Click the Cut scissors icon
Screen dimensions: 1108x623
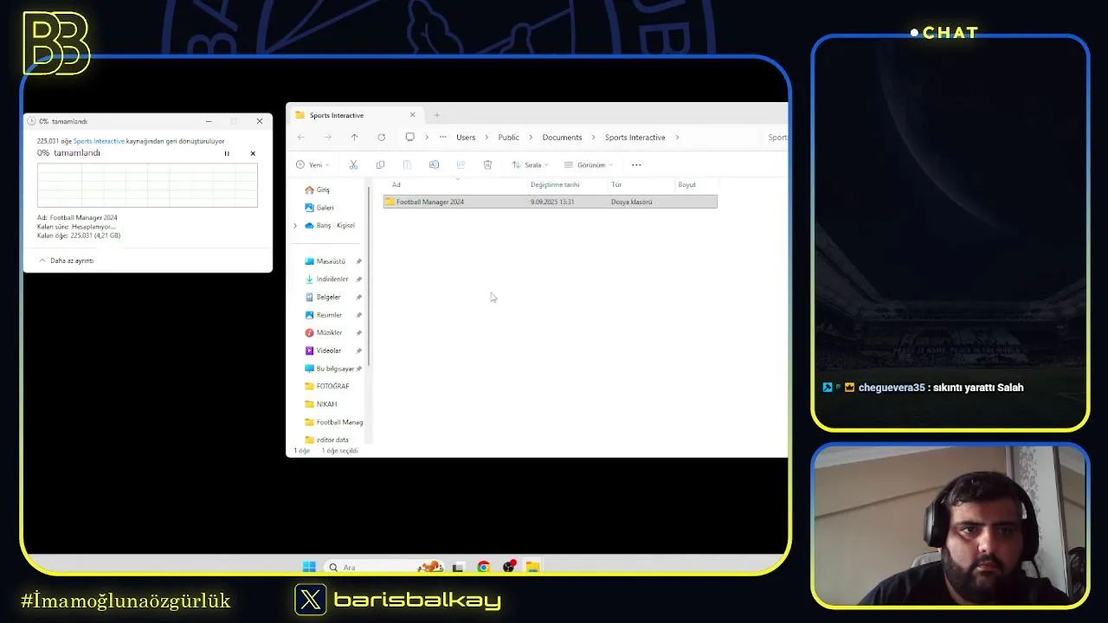[353, 165]
